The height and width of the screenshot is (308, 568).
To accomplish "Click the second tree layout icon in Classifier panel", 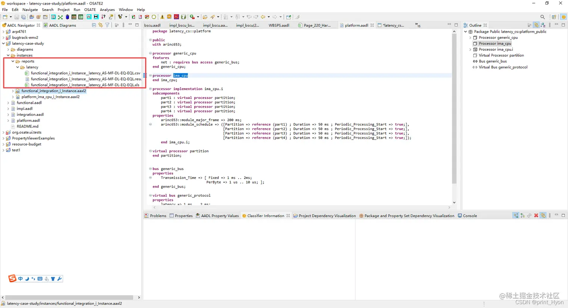I will (523, 215).
